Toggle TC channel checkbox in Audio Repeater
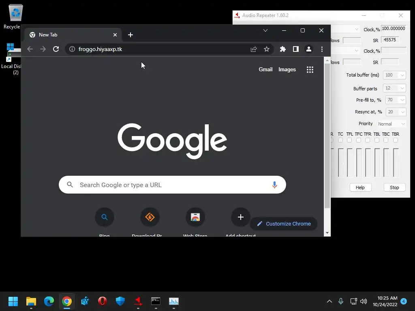Screen dimensions: 415x311 pos(340,140)
